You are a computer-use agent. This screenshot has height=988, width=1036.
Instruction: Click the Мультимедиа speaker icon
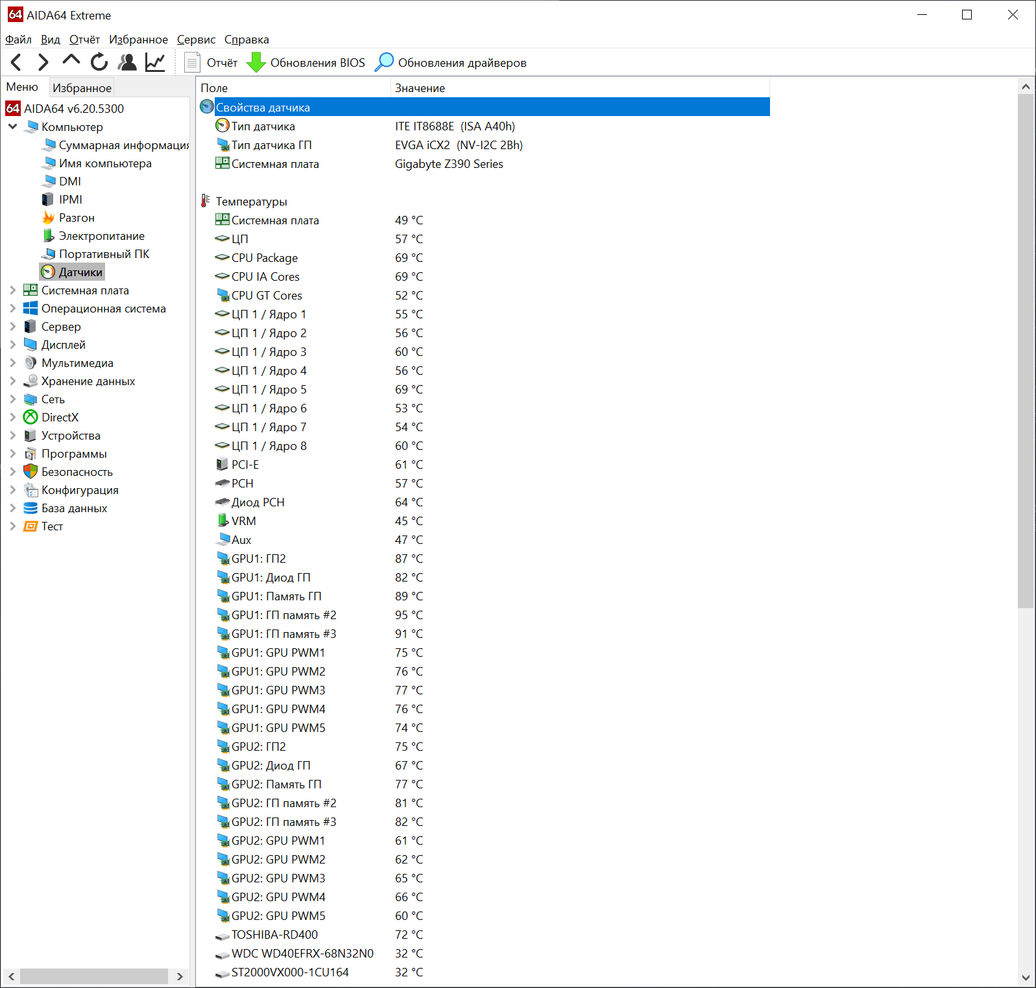click(x=30, y=363)
